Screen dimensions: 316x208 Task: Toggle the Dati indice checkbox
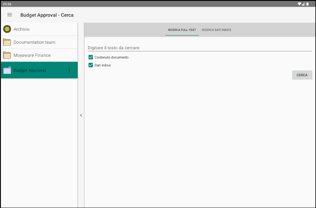[91, 65]
